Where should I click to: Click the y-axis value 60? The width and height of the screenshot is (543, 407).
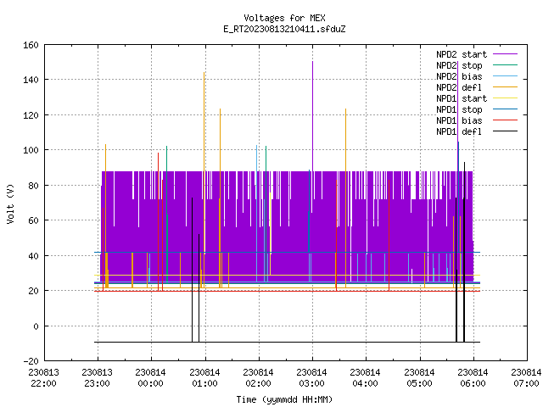tap(33, 220)
